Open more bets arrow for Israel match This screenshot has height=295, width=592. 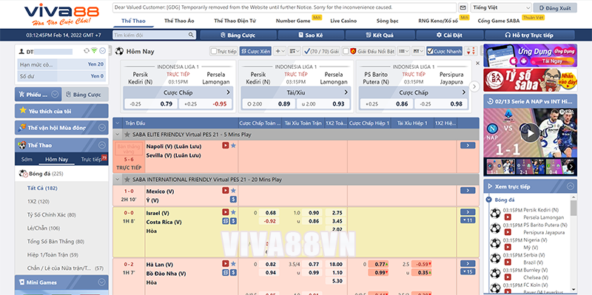click(468, 212)
